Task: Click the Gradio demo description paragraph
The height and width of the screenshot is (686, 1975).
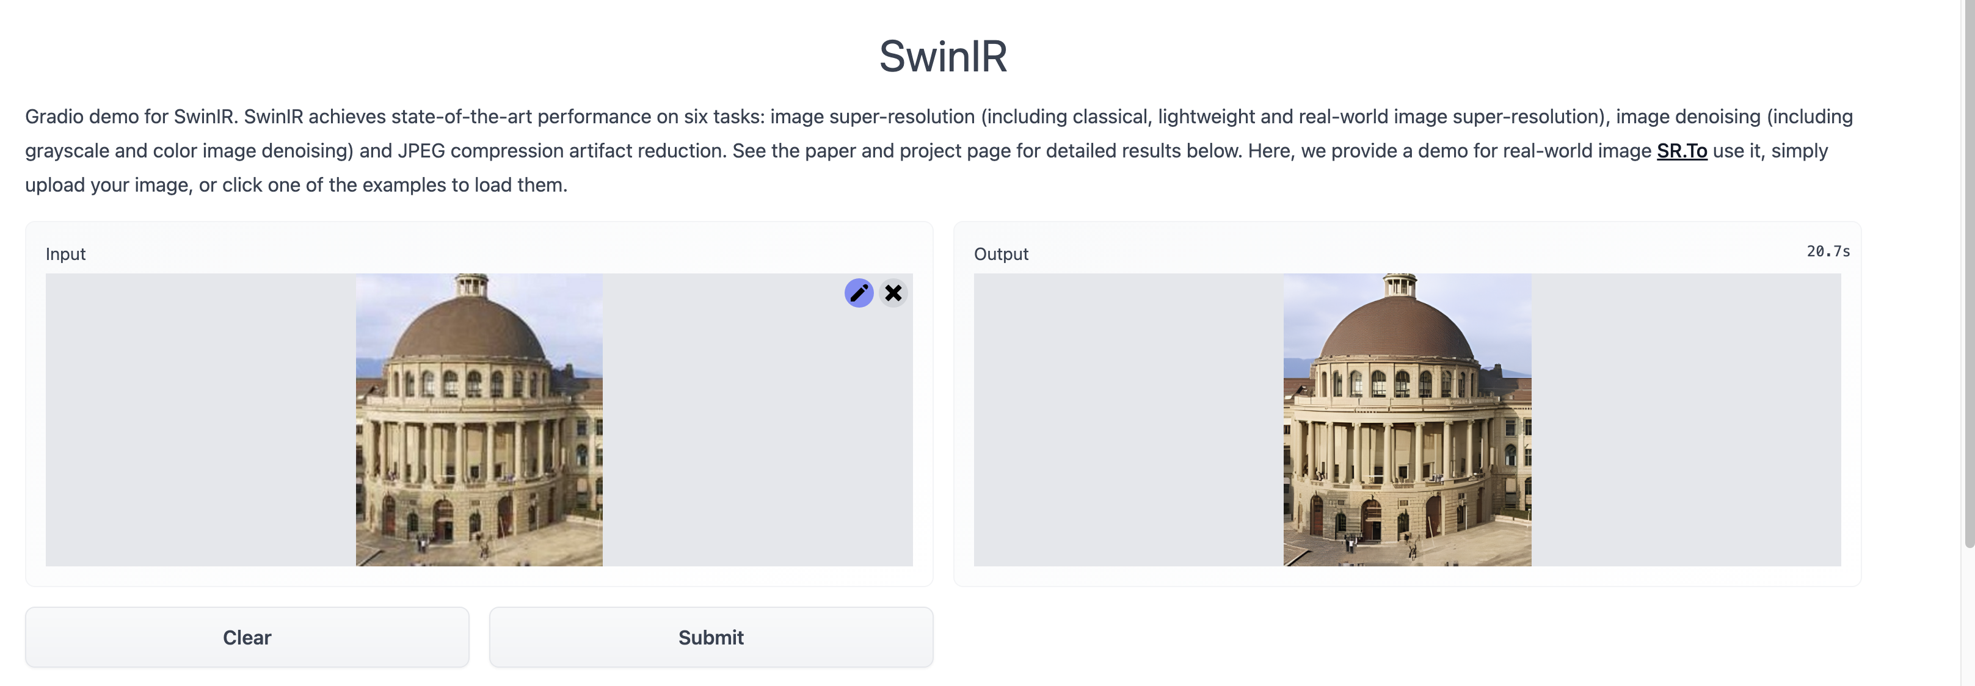Action: tap(939, 150)
